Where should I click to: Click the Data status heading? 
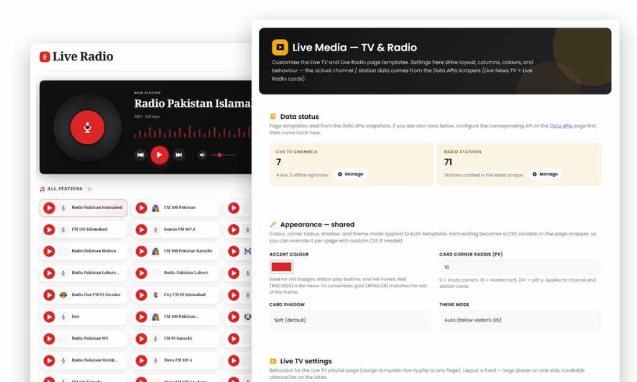click(x=299, y=116)
